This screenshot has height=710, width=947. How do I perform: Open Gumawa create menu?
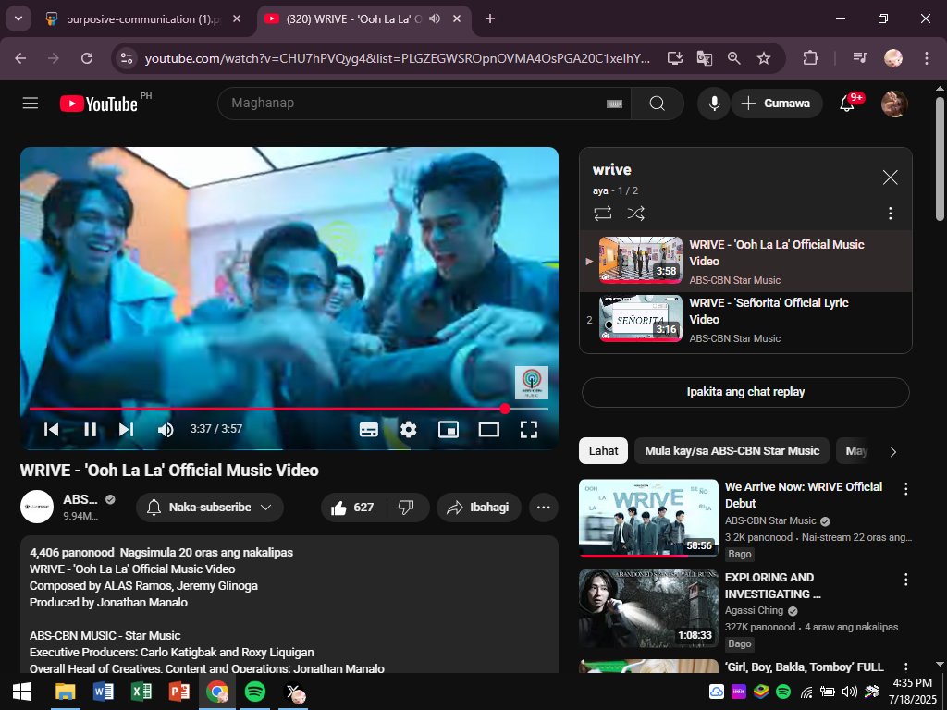click(777, 104)
